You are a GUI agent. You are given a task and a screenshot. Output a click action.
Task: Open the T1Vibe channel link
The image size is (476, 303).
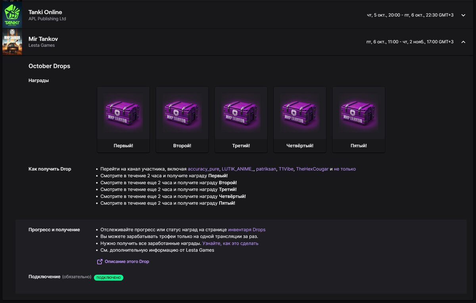click(286, 169)
